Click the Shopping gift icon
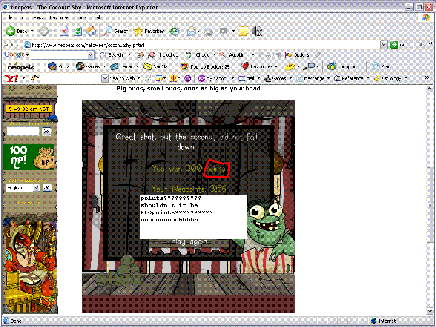Viewport: 436px width, 327px height. coord(332,66)
